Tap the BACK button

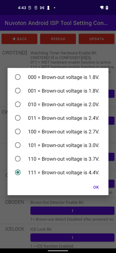pos(19,39)
